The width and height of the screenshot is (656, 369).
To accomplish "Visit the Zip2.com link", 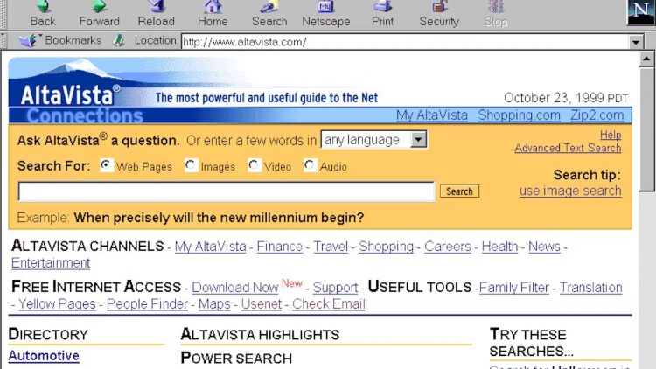I will pos(597,115).
